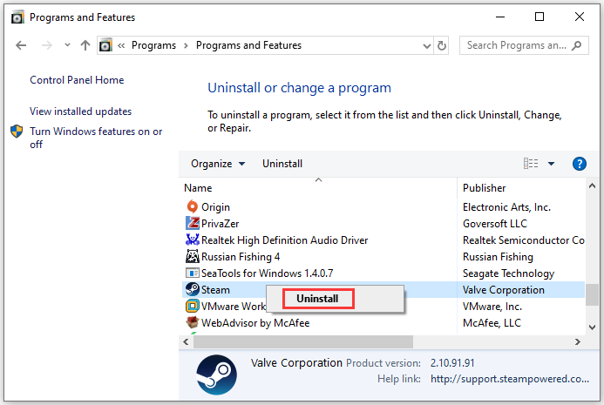Expand the hidden breadcrumb chevrons
This screenshot has width=604, height=405.
pos(121,46)
